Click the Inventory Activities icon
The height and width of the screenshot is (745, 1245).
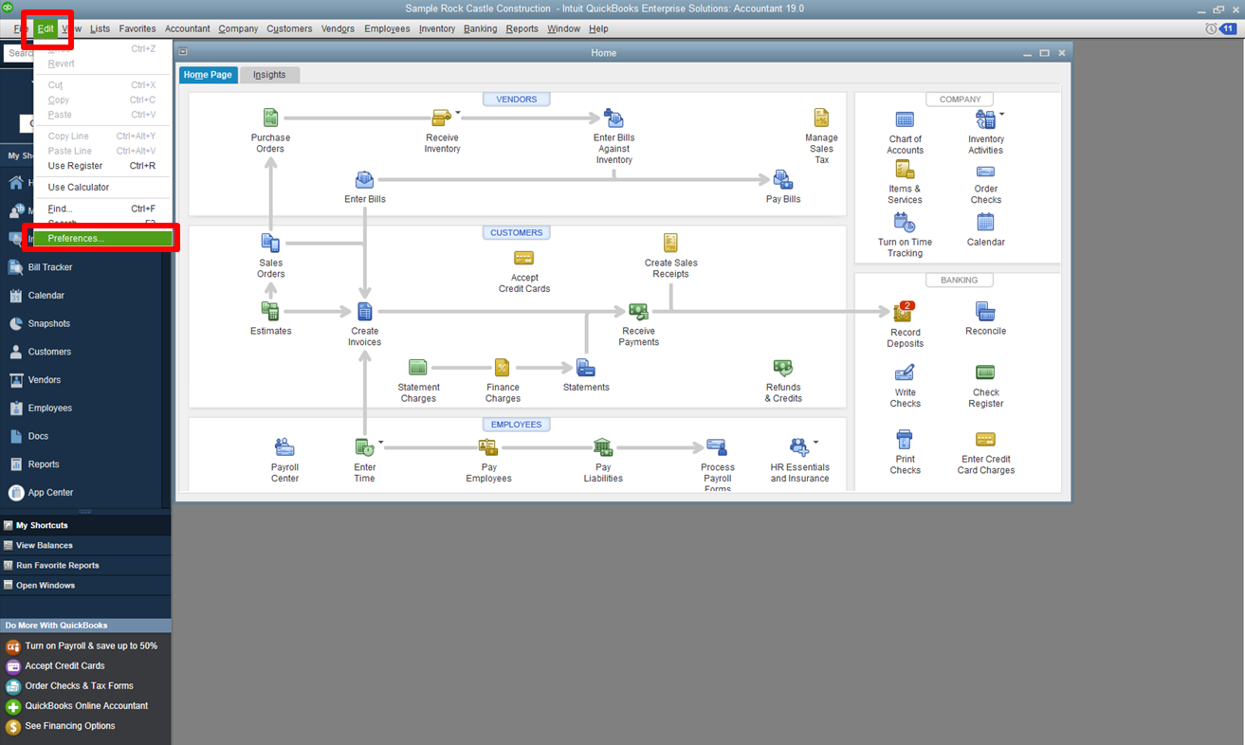pyautogui.click(x=985, y=119)
